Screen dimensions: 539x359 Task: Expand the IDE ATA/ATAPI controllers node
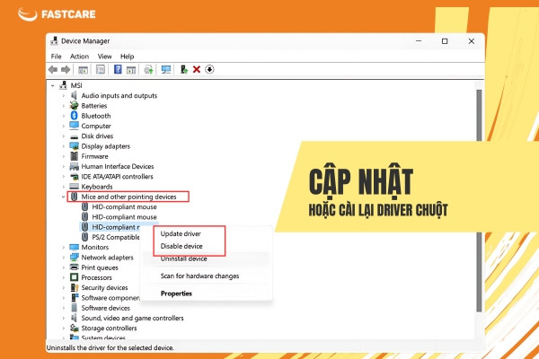[x=63, y=177]
